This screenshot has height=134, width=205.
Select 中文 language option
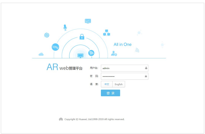(x=107, y=84)
